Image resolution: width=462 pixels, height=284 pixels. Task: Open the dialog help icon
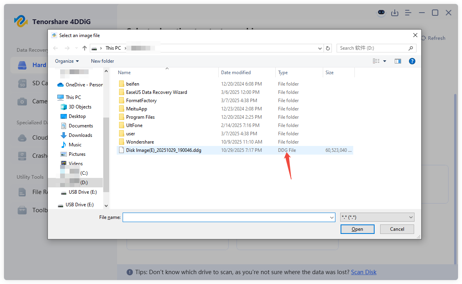[412, 61]
